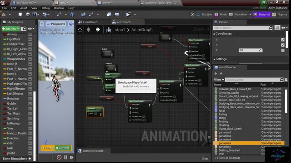The height and width of the screenshot is (163, 291).
Task: Toggle visibility icon for WeaponIndex variable
Action: [30, 59]
